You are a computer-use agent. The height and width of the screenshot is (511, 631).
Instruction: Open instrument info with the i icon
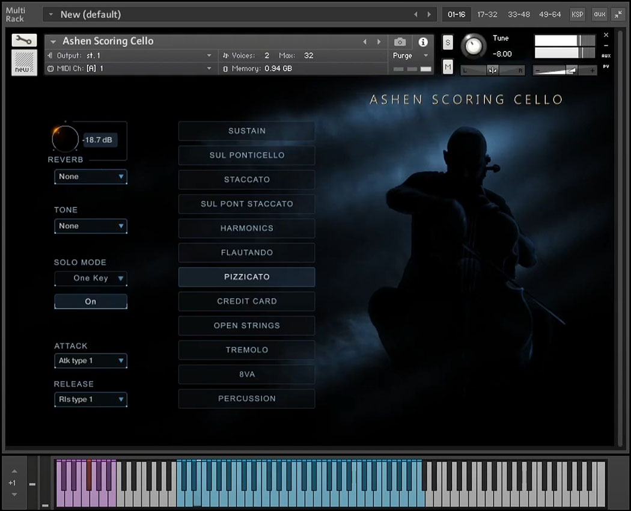423,42
